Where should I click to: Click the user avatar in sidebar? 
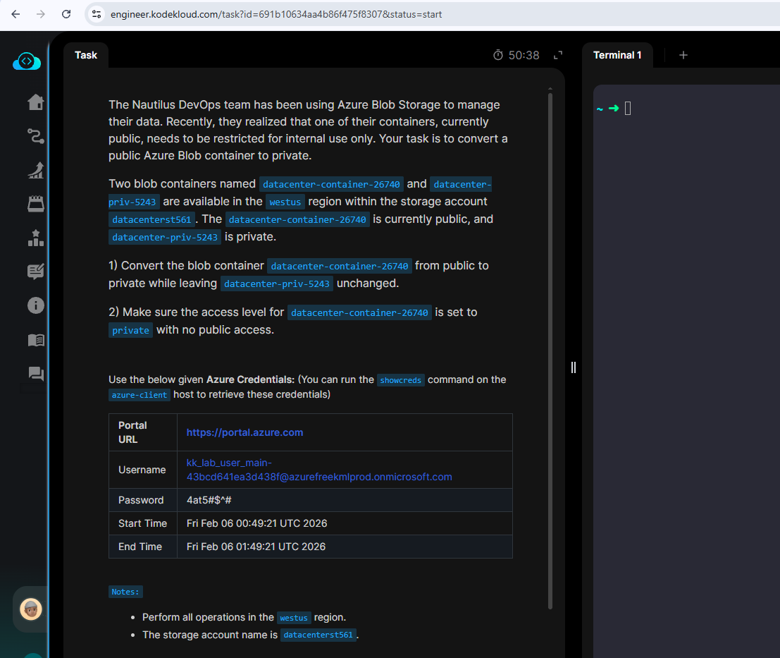[x=31, y=609]
